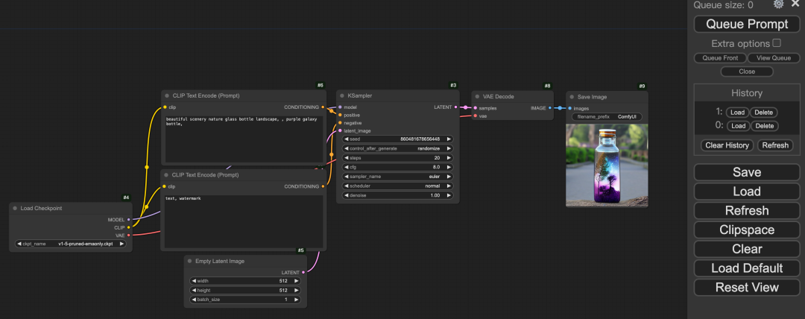Open settings via the gear icon

tap(778, 4)
